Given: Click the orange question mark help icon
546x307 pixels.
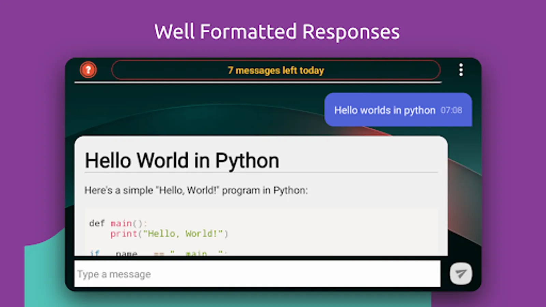Looking at the screenshot, I should pos(88,70).
